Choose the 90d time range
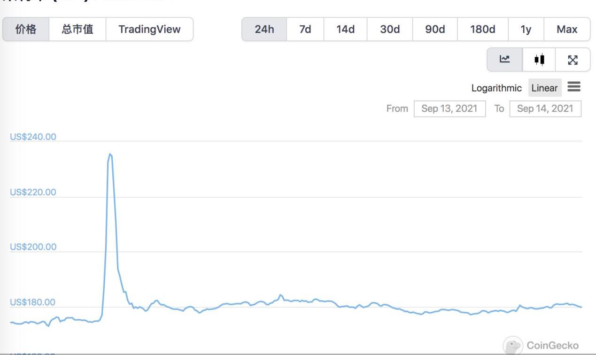The image size is (596, 355). [435, 29]
